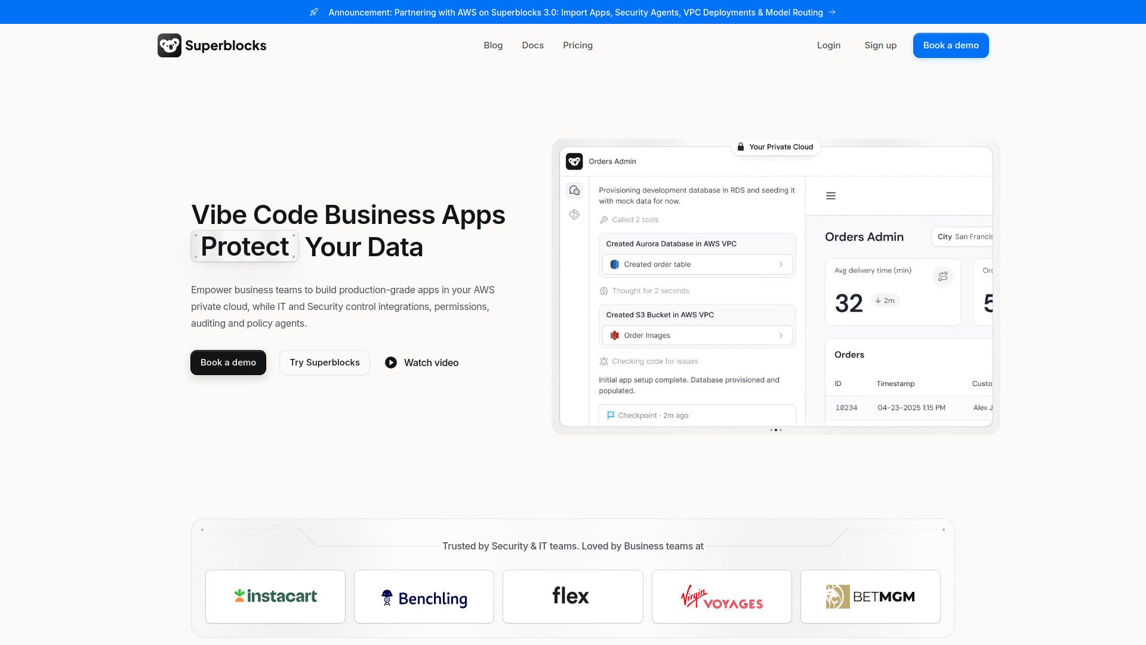
Task: Open the Blog page from navigation
Action: pos(493,45)
